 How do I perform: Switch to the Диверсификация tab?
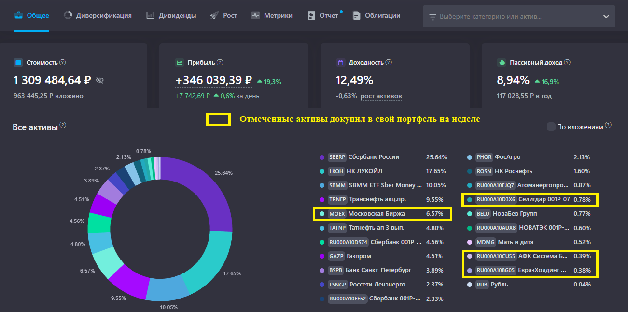pos(97,15)
